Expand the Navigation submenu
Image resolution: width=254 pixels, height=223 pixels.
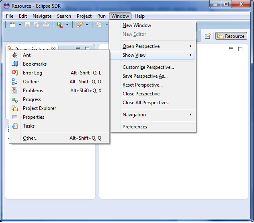click(152, 115)
